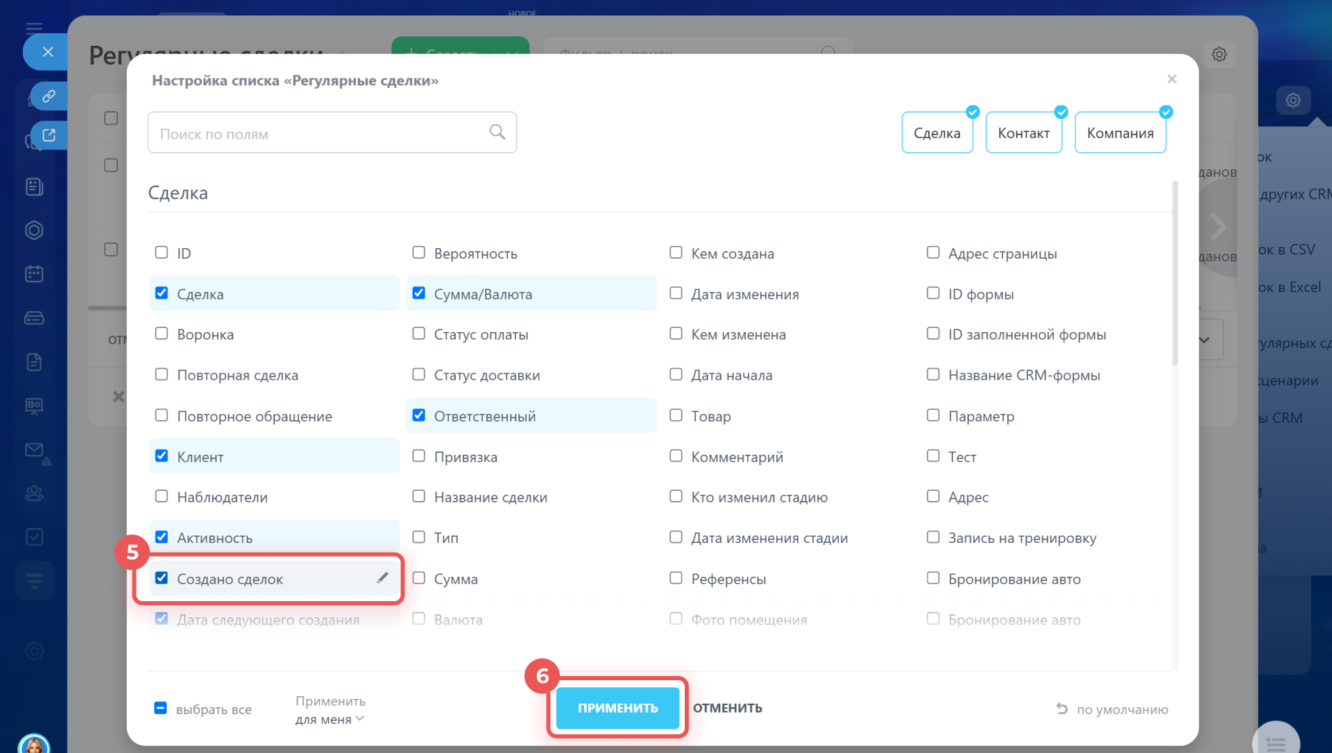Image resolution: width=1332 pixels, height=753 pixels.
Task: Click the search magnifier icon in Поиск по полям
Action: click(x=497, y=132)
